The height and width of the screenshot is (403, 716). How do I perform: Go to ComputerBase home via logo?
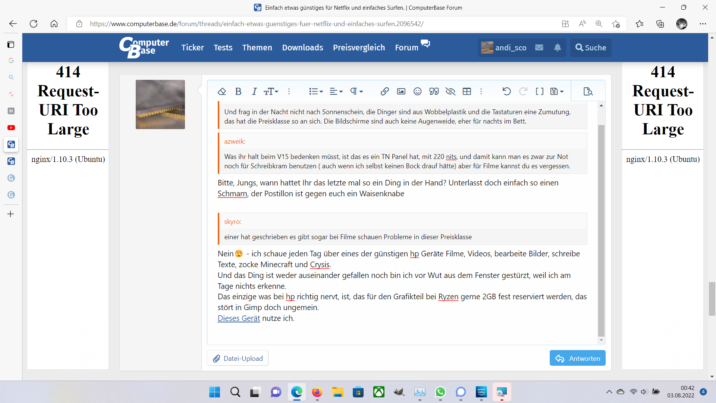pos(144,47)
